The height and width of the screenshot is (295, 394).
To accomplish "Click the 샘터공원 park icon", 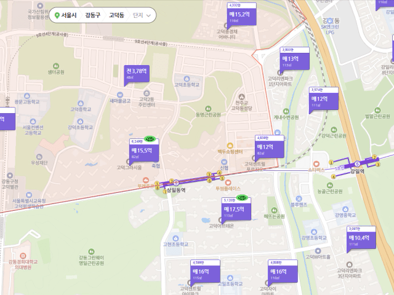I will 56,66.
